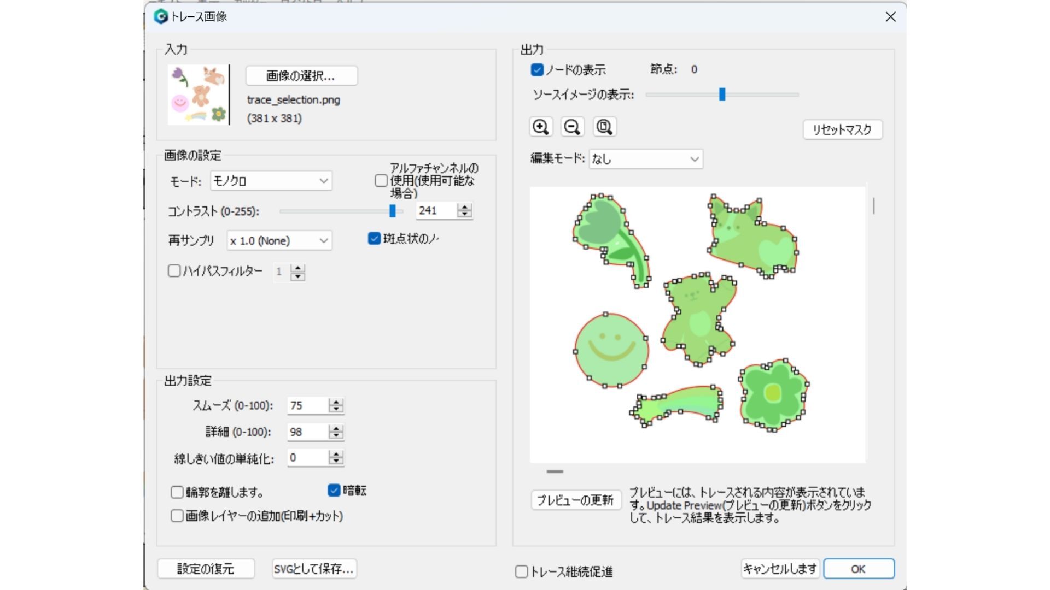Click the zoom to fit icon

click(x=604, y=127)
